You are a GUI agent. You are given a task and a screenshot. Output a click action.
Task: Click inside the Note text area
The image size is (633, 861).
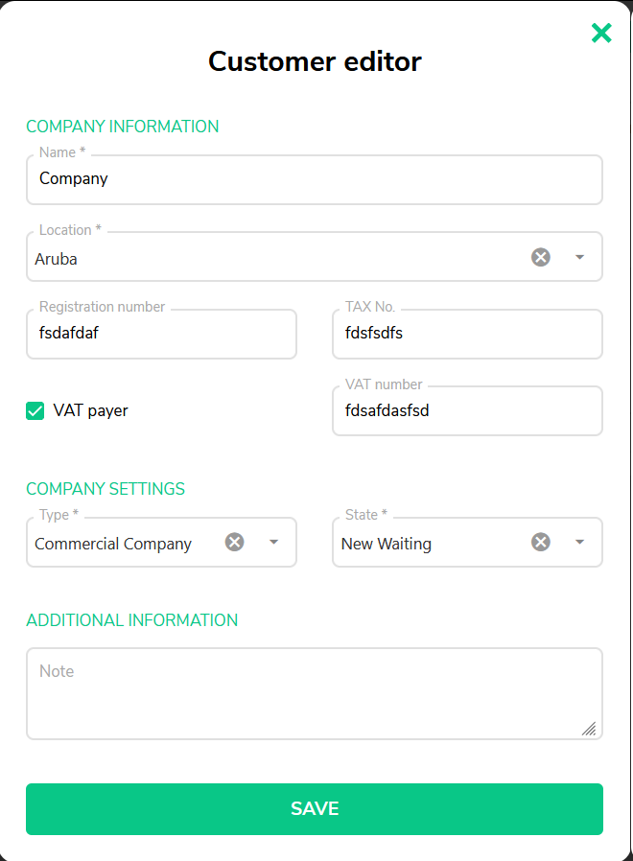point(315,693)
